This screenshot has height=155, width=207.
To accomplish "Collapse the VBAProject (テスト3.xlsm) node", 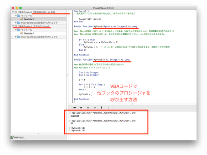I will pyautogui.click(x=13, y=26).
